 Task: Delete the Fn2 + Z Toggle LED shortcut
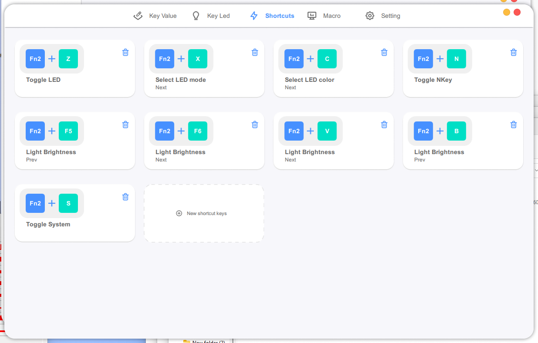(x=125, y=52)
